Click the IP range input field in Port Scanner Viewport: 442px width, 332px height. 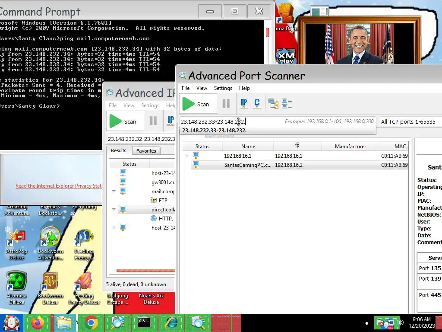(278, 121)
